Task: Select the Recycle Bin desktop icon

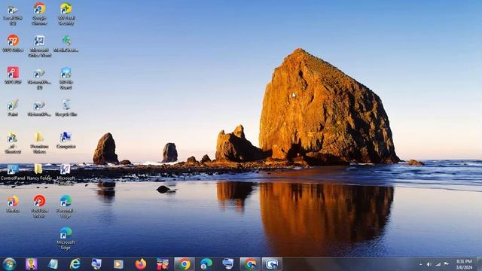Action: pos(66,108)
